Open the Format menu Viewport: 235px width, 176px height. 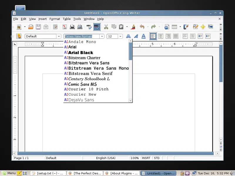pyautogui.click(x=55, y=19)
